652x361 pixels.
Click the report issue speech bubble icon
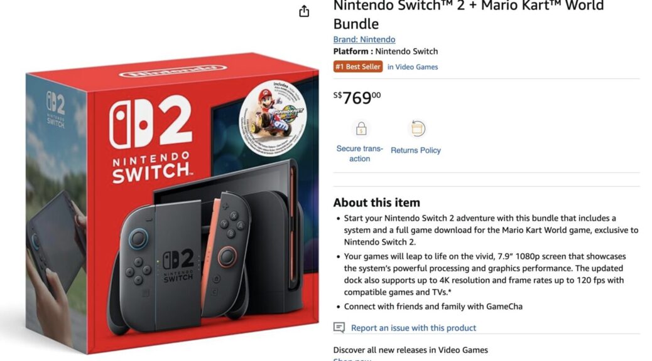(339, 327)
